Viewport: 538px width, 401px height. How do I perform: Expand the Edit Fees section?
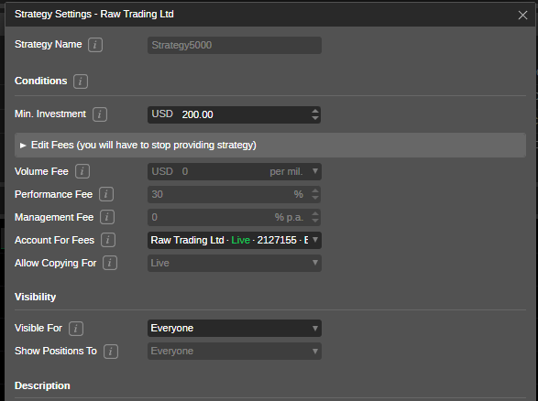pyautogui.click(x=270, y=146)
